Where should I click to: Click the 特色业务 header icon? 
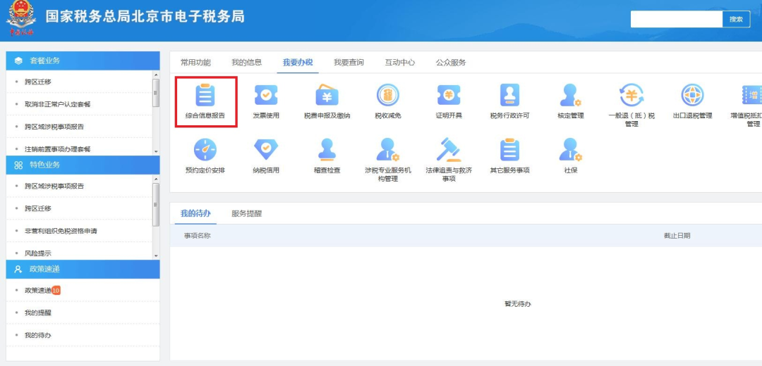click(18, 165)
